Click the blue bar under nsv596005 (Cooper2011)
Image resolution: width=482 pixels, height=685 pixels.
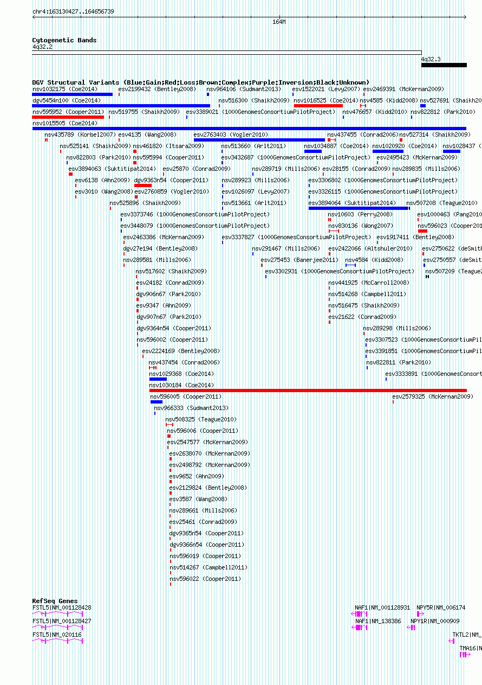(157, 402)
